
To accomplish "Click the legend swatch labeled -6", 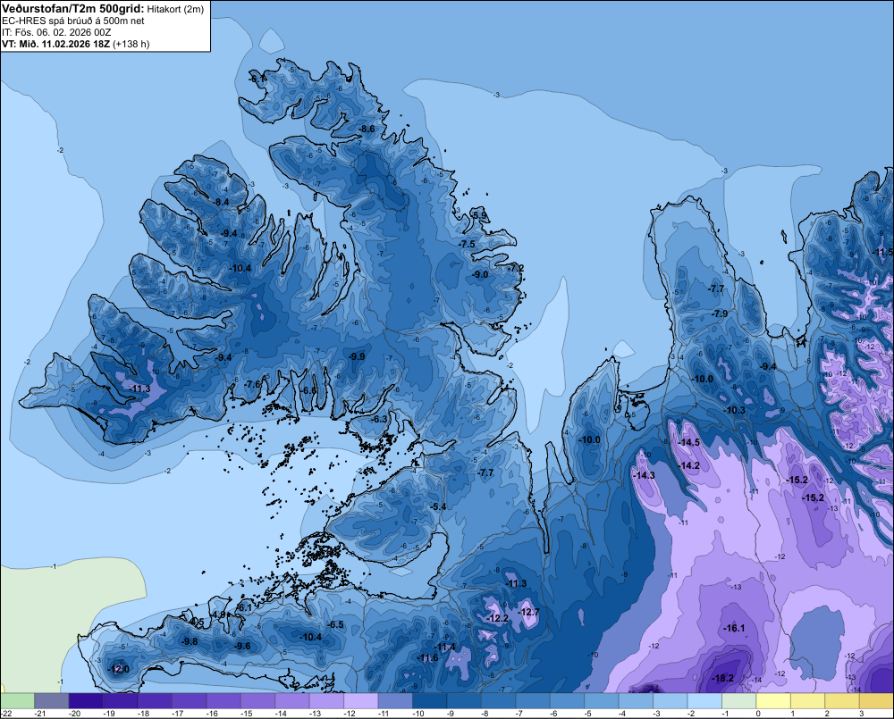I will pyautogui.click(x=567, y=701).
